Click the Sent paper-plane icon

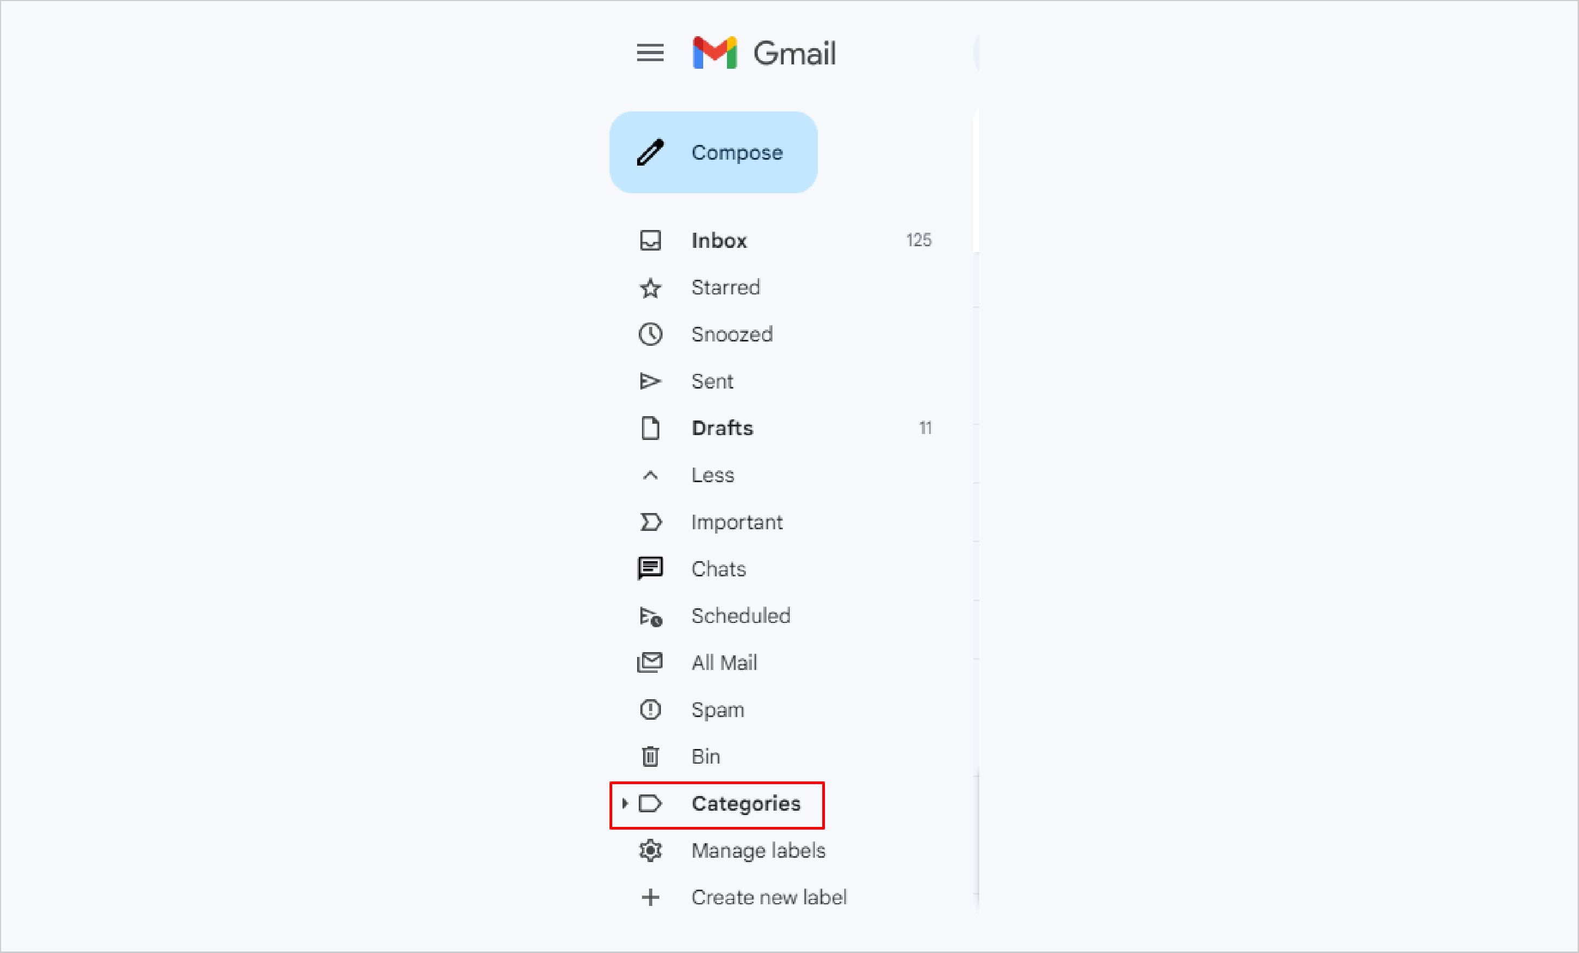click(650, 381)
